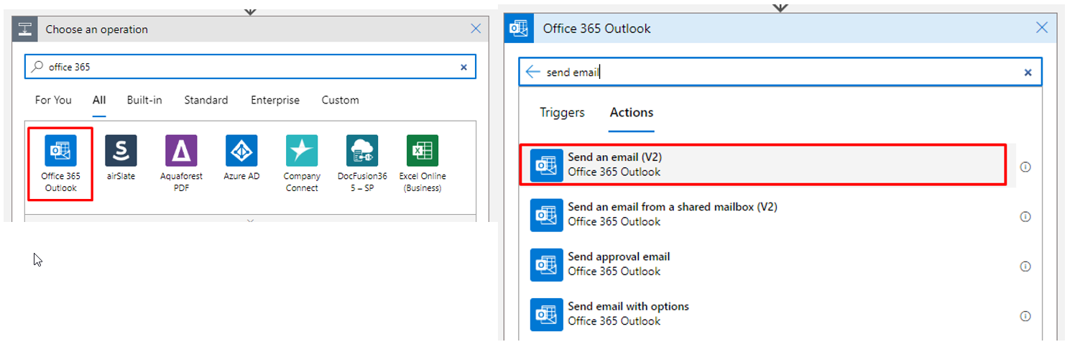Expand the connectors list with chevron
The width and height of the screenshot is (1080, 352).
click(250, 221)
